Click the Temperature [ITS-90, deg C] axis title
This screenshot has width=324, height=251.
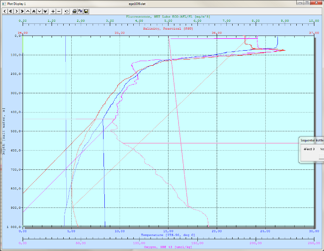point(168,235)
